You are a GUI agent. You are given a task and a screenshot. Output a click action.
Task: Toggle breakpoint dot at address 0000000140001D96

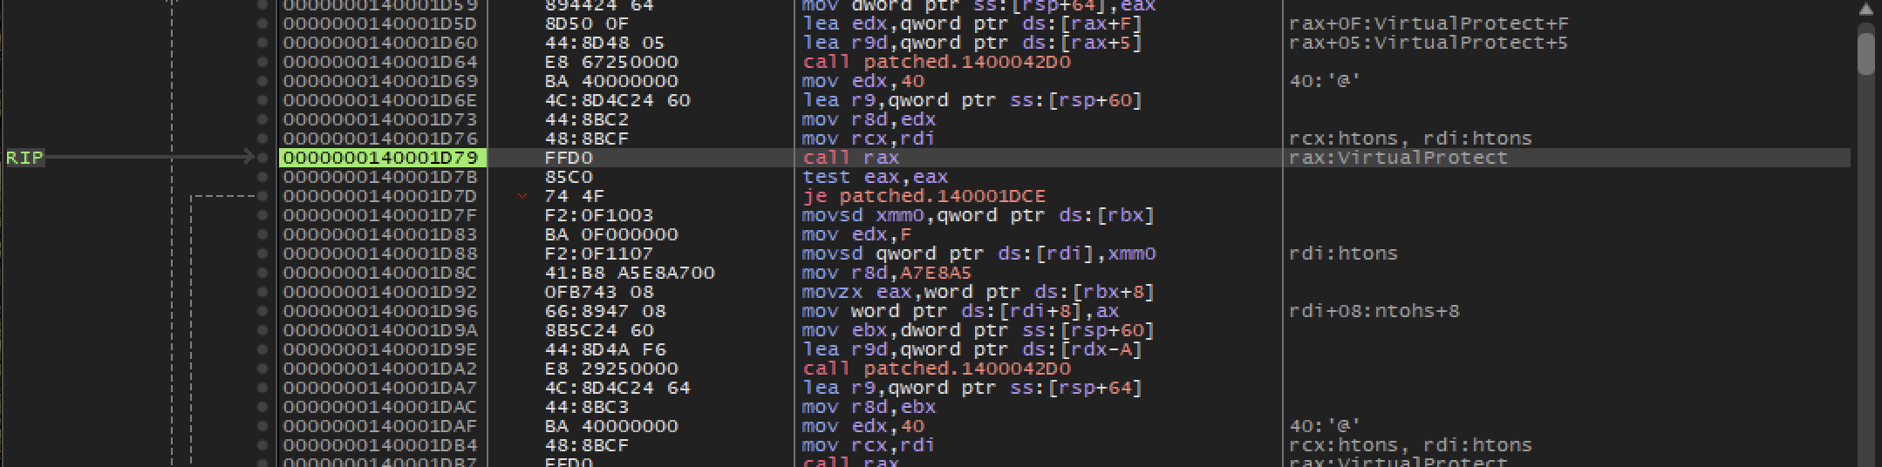coord(263,311)
